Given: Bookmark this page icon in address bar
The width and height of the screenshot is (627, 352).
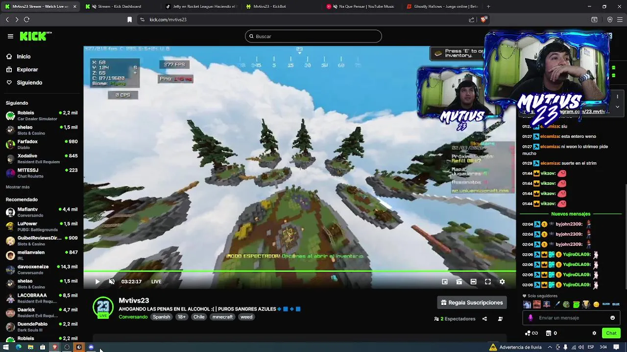Looking at the screenshot, I should click(x=129, y=20).
